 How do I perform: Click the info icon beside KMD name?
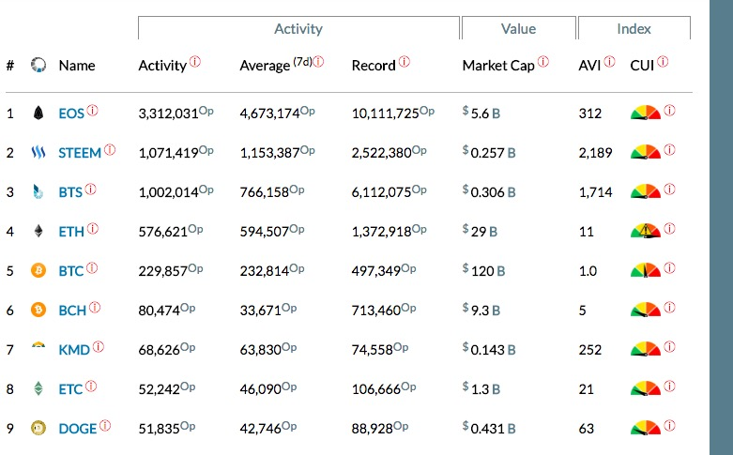pyautogui.click(x=99, y=346)
